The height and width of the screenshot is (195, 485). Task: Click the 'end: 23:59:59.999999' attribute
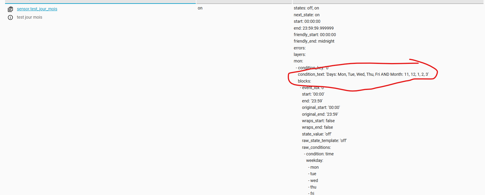tap(313, 28)
